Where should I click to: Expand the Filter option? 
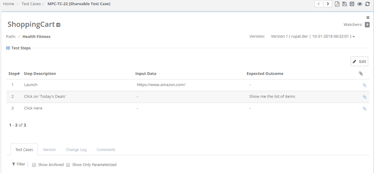pos(19,164)
